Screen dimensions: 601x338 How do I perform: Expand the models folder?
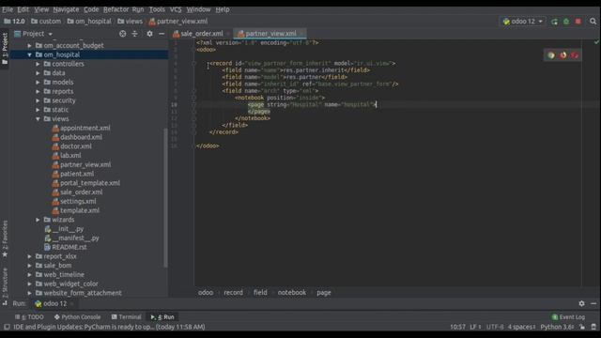(38, 83)
